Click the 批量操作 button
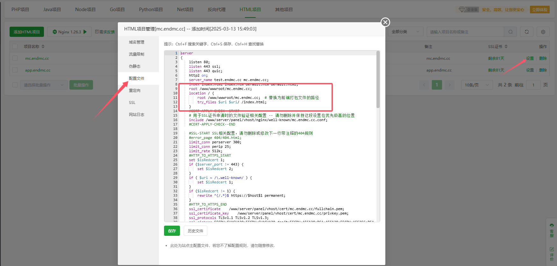This screenshot has width=557, height=266. (81, 85)
